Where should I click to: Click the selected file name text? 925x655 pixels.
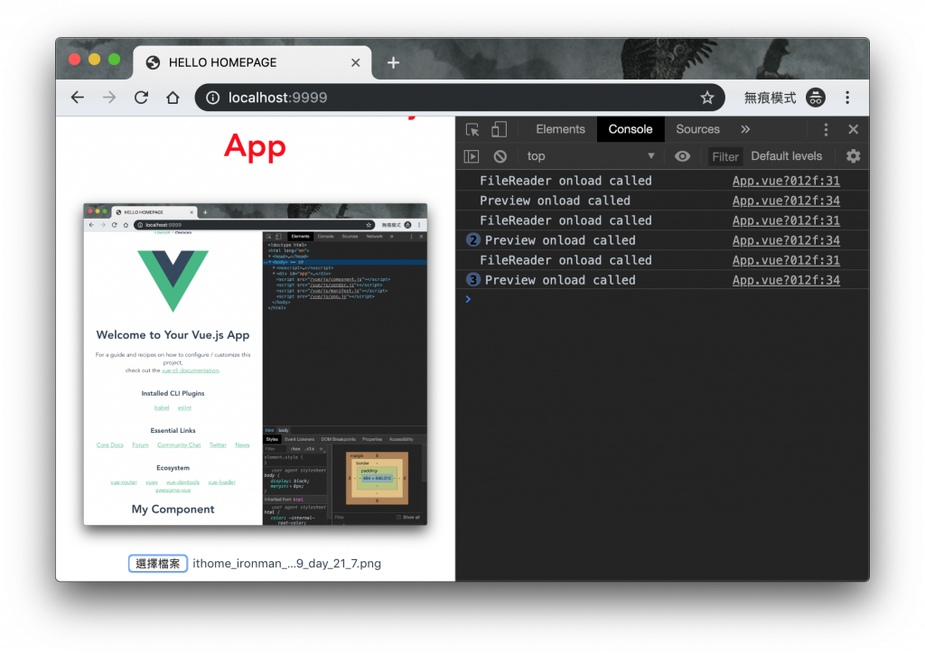[286, 564]
